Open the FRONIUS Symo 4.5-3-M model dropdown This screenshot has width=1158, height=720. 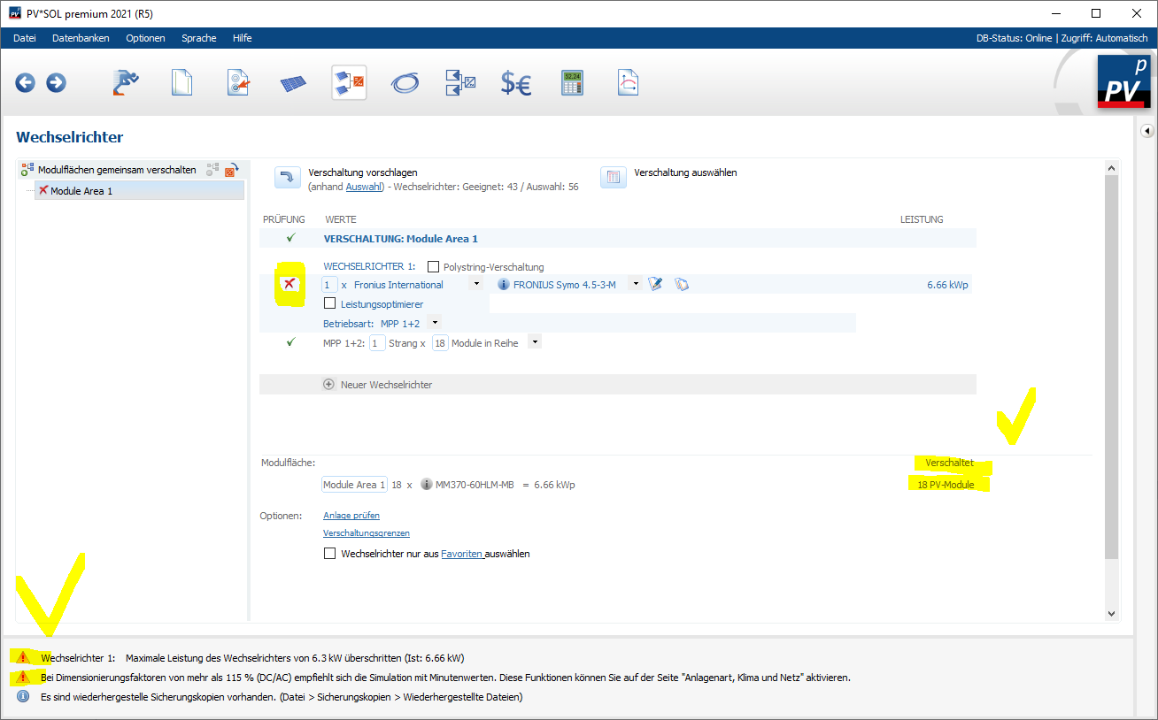pyautogui.click(x=635, y=284)
